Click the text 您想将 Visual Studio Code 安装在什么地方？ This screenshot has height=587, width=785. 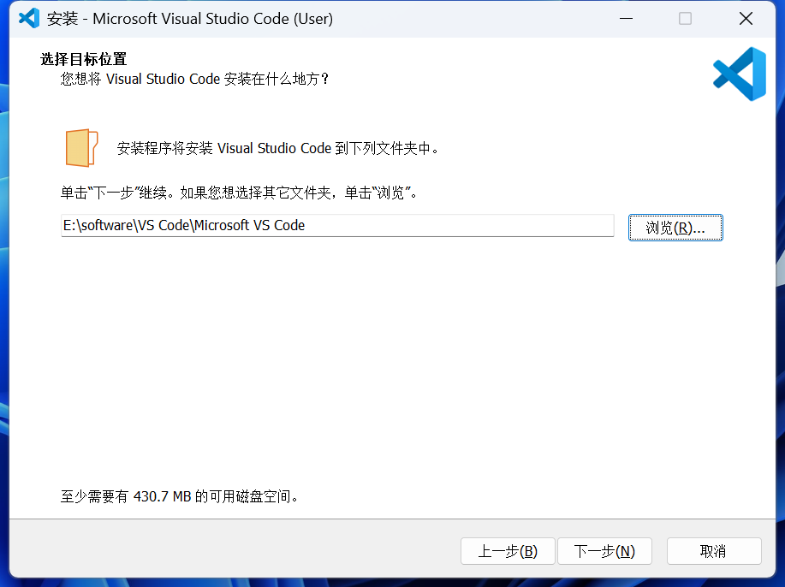click(195, 79)
